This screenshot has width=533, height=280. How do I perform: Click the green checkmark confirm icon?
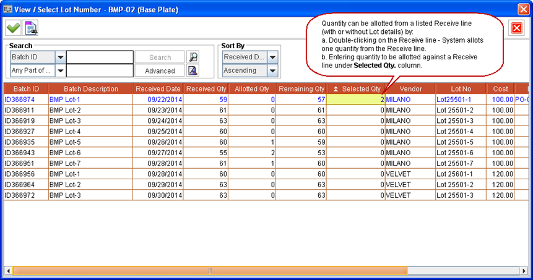(13, 27)
